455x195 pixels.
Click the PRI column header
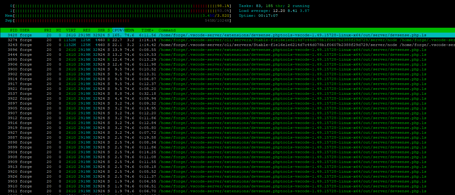48,30
